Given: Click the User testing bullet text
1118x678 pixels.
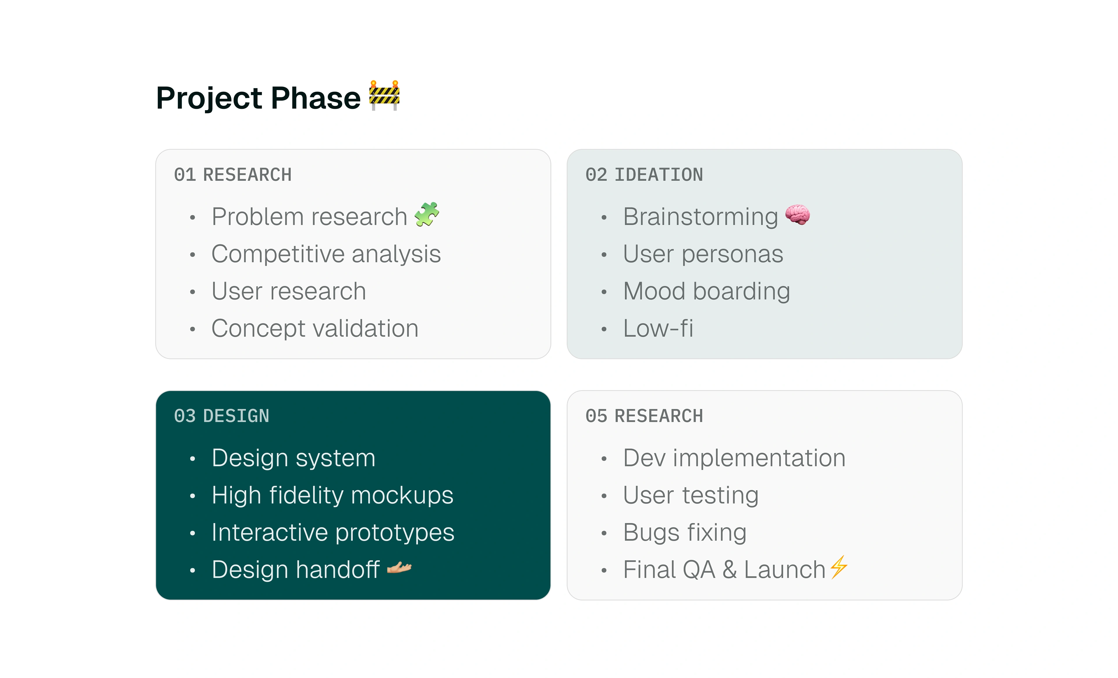Looking at the screenshot, I should coord(690,495).
